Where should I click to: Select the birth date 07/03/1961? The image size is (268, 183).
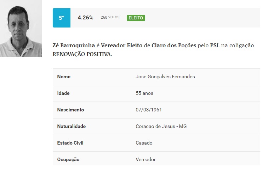(149, 110)
